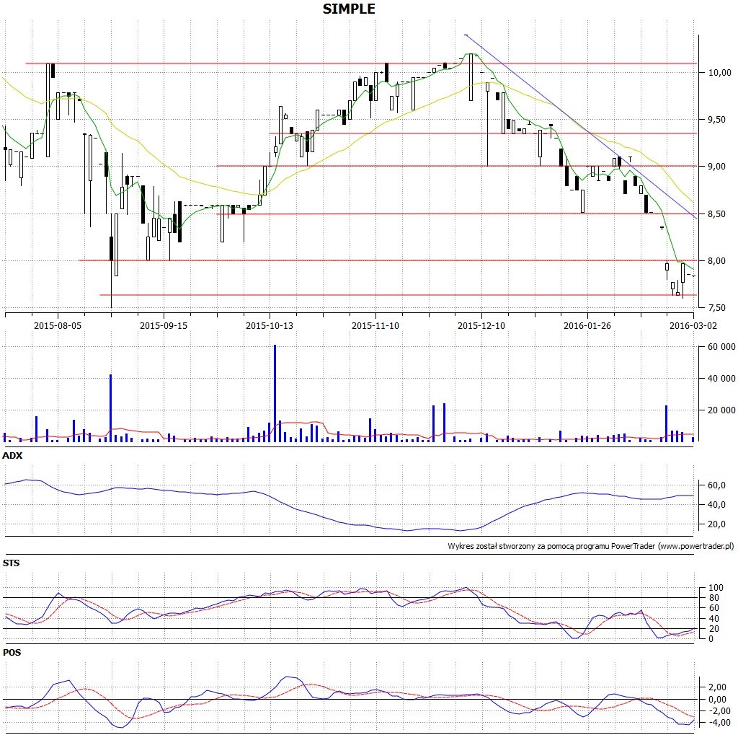The image size is (738, 735).
Task: Click the 40 000 volume axis label
Action: 721,379
